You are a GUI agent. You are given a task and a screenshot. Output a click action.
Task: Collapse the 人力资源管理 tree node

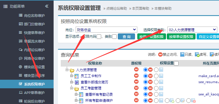(x=67, y=70)
